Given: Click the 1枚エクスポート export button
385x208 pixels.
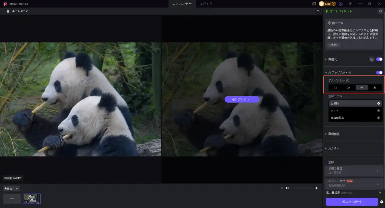Looking at the screenshot, I should point(352,202).
